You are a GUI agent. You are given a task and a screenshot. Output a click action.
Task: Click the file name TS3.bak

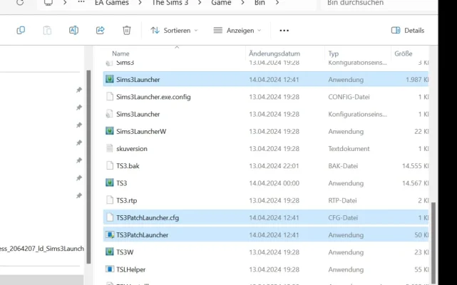click(128, 166)
